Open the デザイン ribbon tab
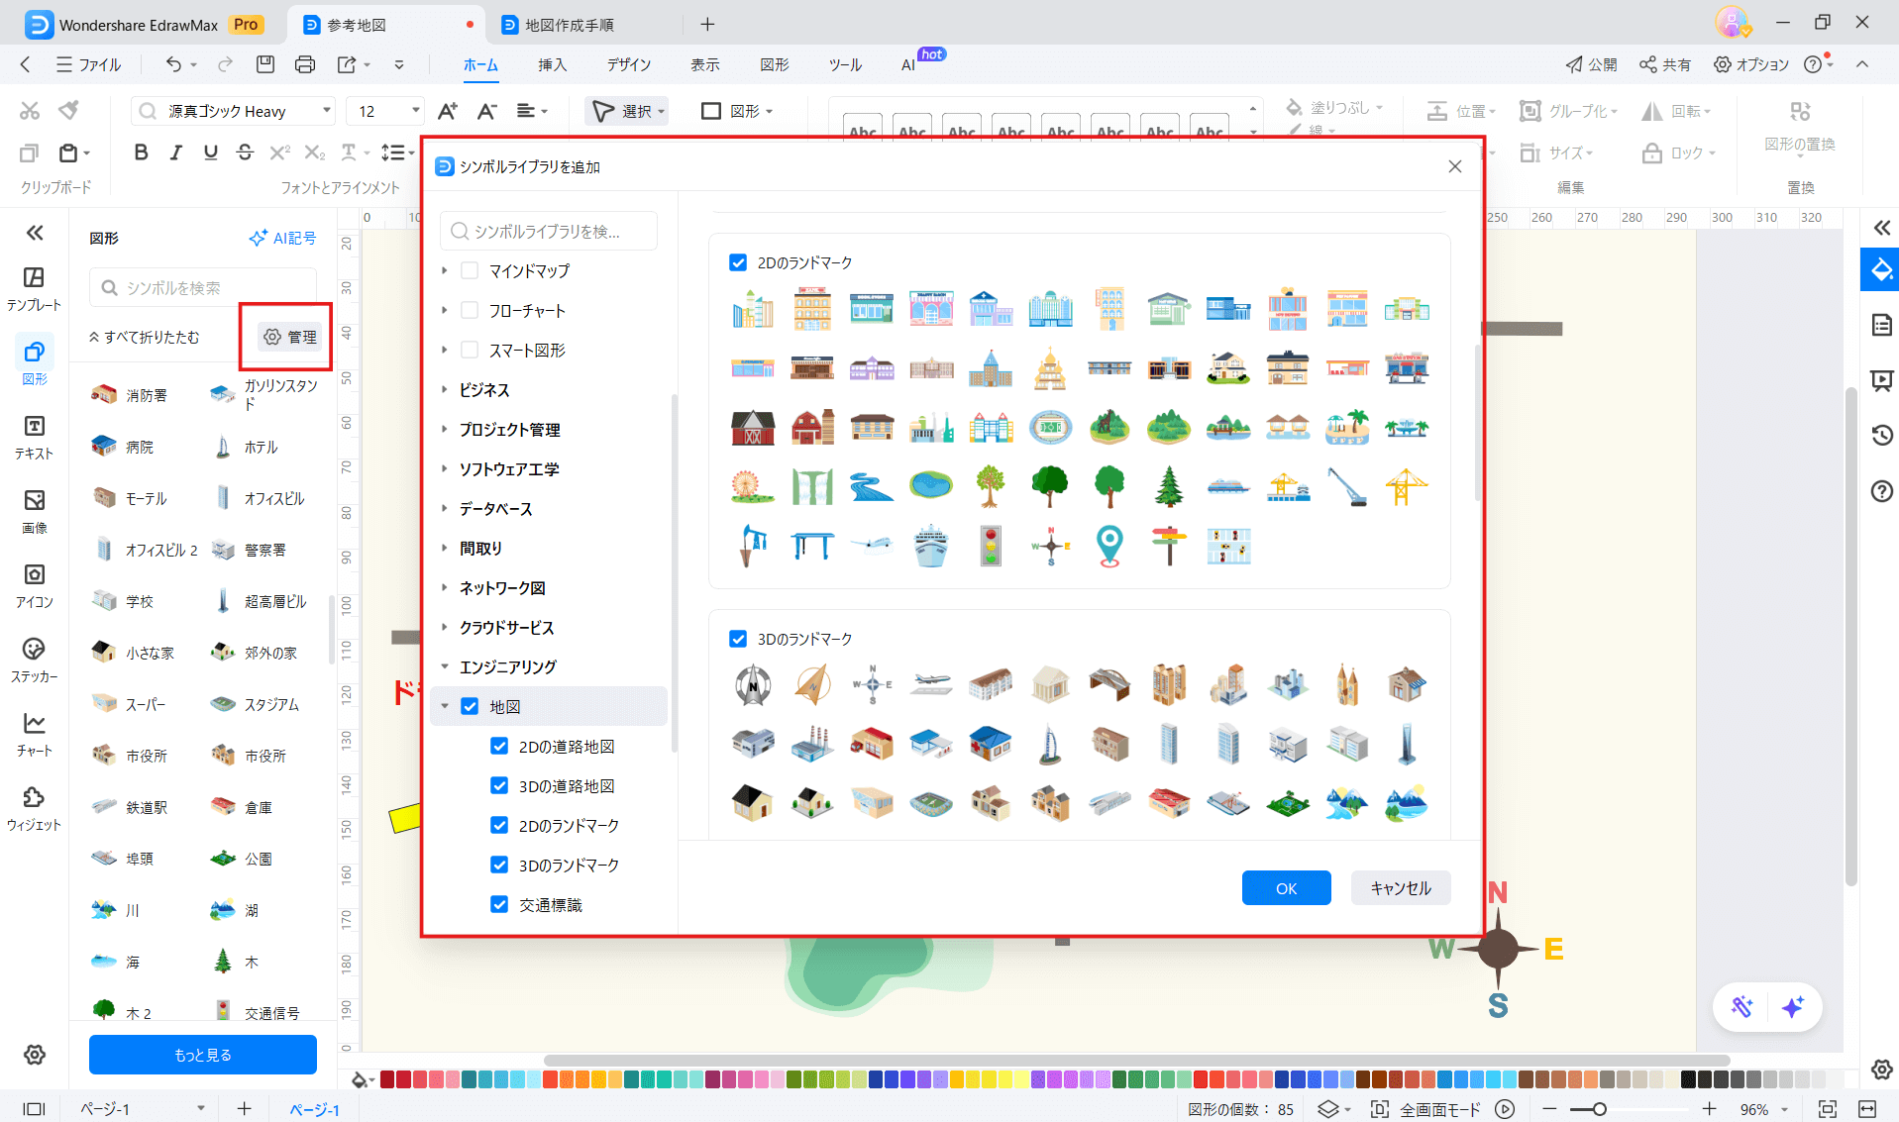Viewport: 1899px width, 1122px height. [x=628, y=65]
